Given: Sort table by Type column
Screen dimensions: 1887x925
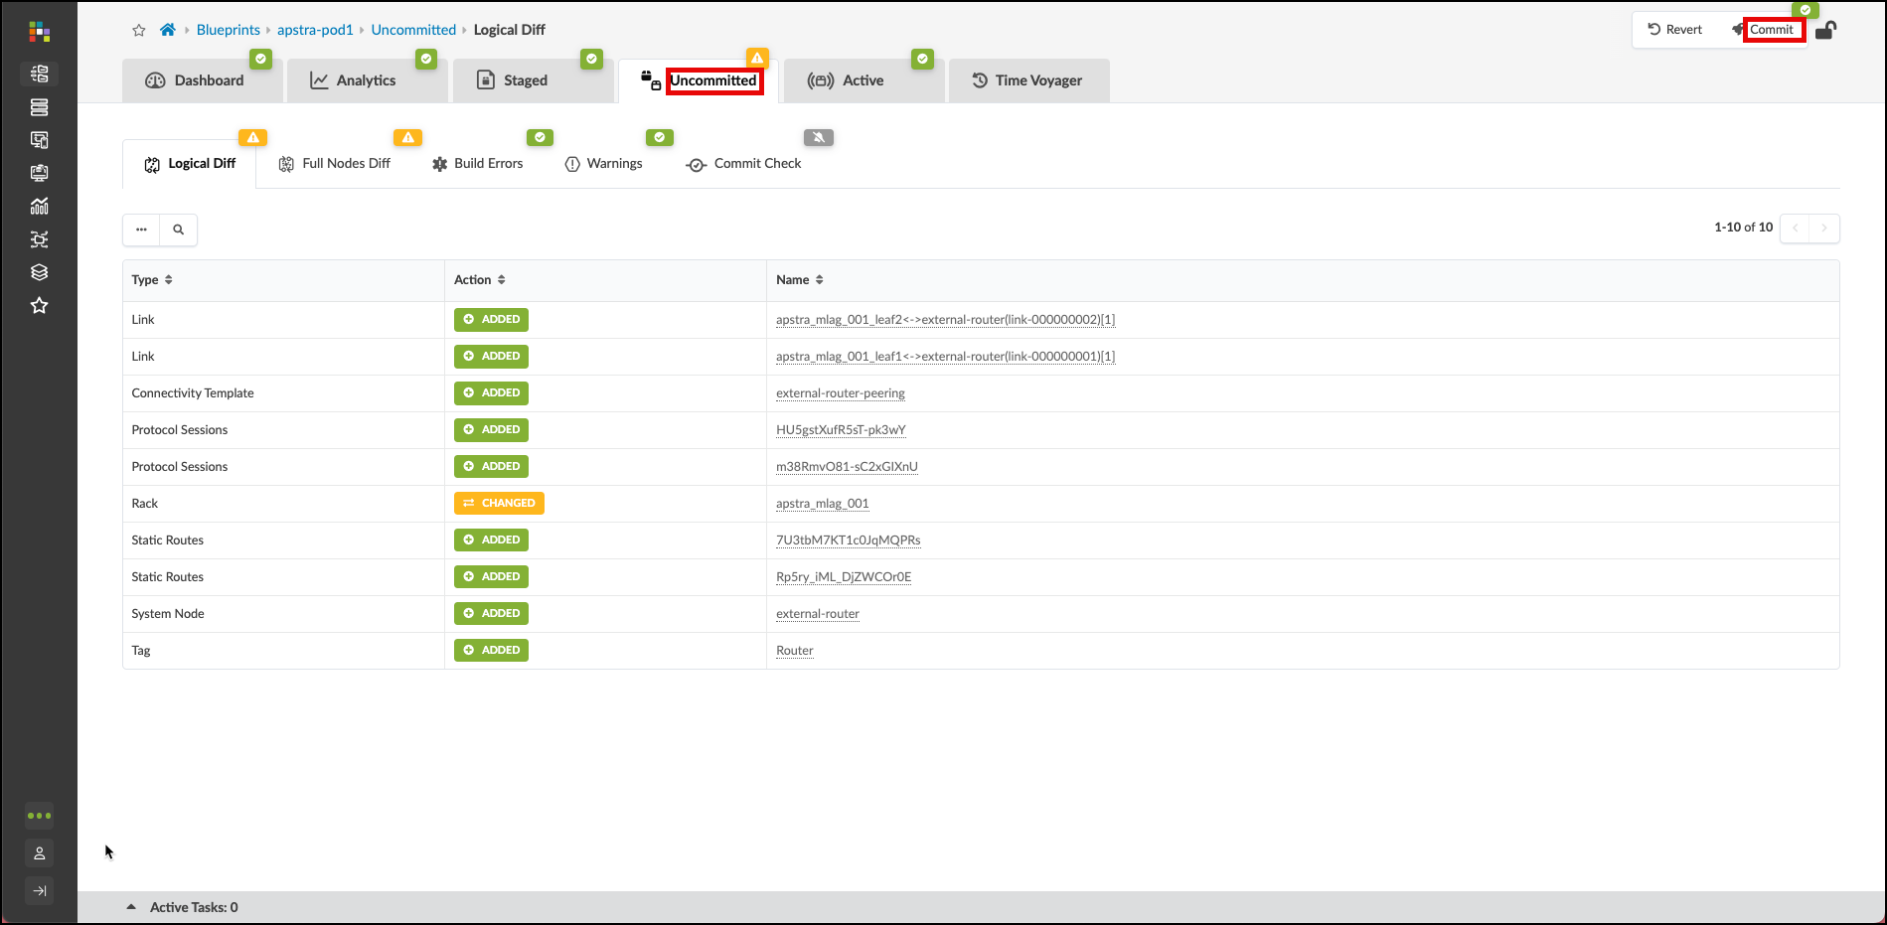Looking at the screenshot, I should [168, 280].
